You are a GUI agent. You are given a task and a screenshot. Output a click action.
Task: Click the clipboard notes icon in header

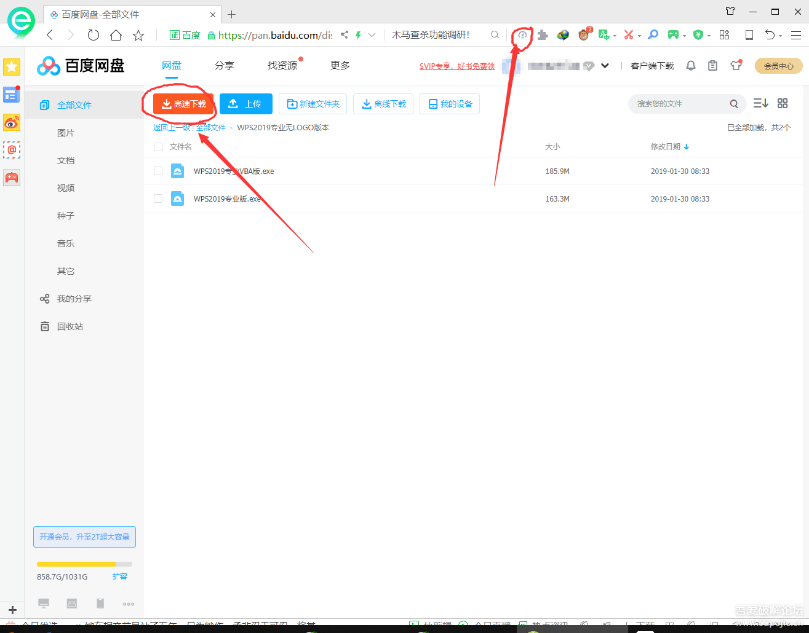point(712,65)
